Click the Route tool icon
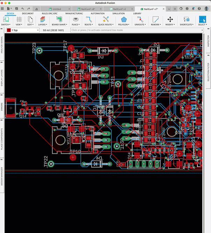This screenshot has width=211, height=233. click(88, 19)
